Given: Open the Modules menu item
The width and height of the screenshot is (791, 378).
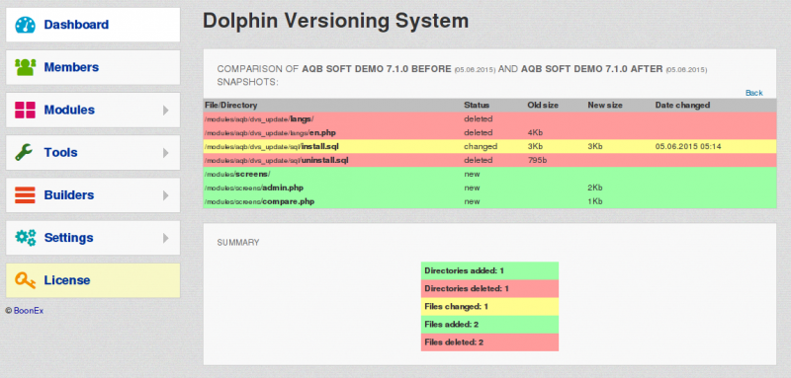Looking at the screenshot, I should click(93, 110).
